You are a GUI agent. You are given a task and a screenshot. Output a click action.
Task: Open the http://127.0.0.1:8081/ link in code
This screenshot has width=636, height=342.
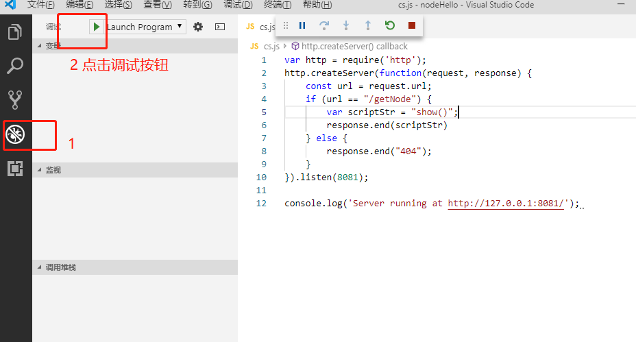(x=506, y=204)
